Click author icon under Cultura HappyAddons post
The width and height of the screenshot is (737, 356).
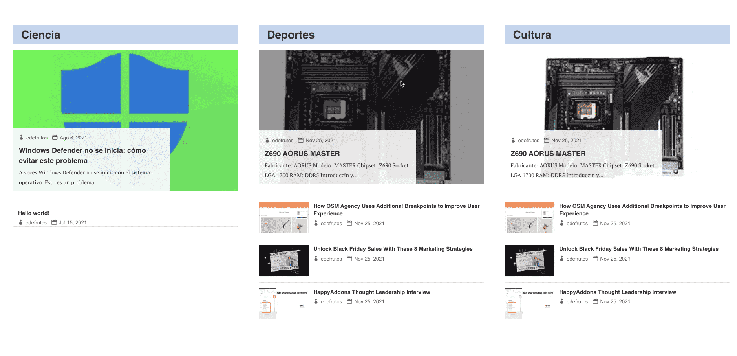coord(562,301)
